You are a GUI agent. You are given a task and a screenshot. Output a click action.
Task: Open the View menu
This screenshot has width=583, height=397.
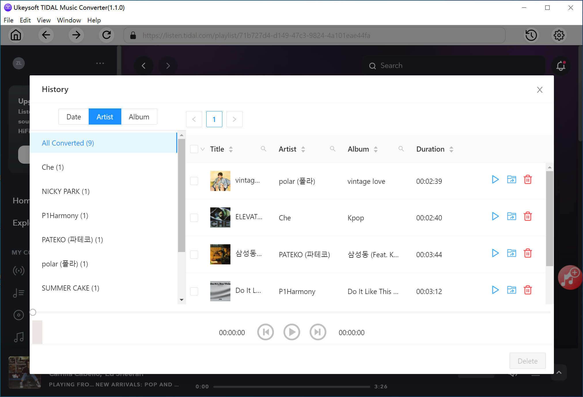pos(44,20)
